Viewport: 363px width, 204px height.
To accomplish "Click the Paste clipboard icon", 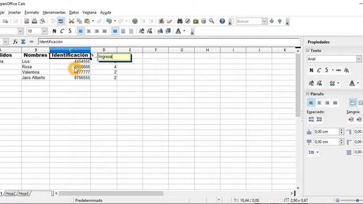I will [x=87, y=22].
